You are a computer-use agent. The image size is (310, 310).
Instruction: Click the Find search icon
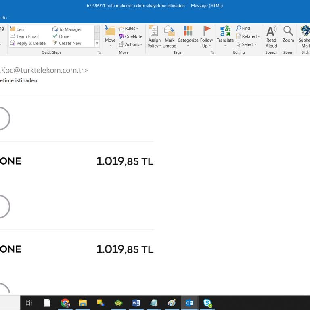click(x=243, y=28)
